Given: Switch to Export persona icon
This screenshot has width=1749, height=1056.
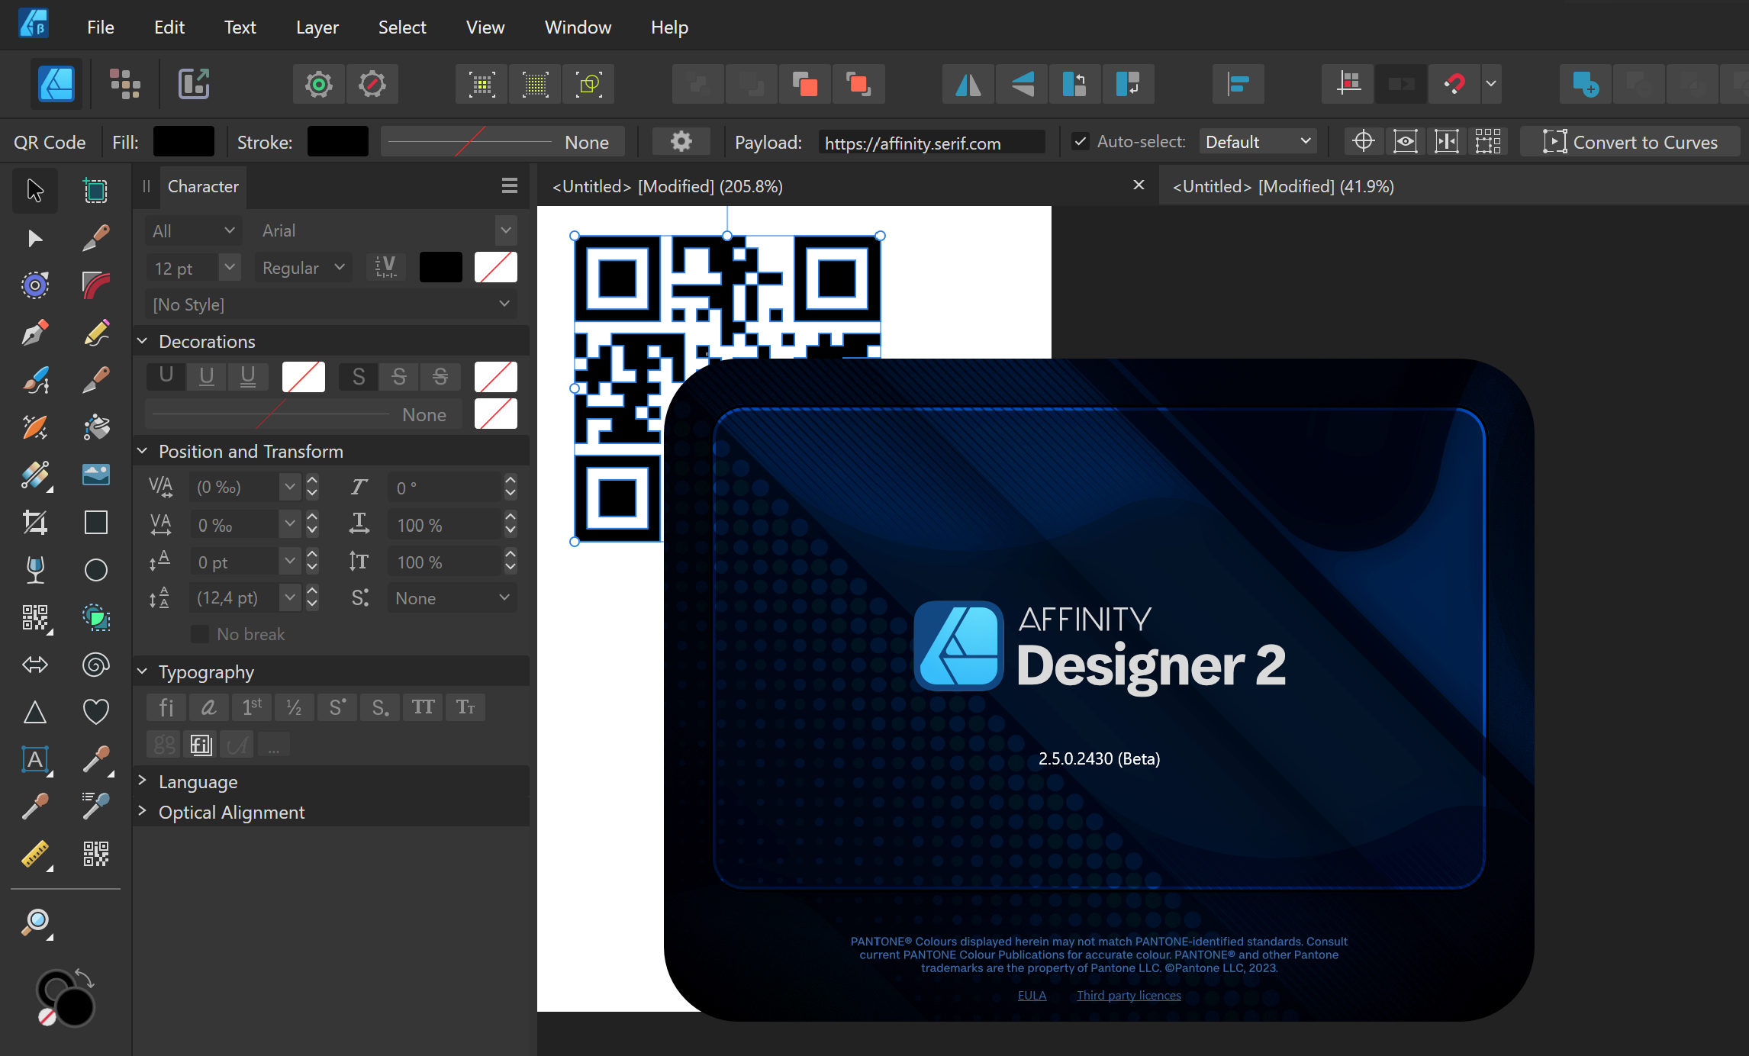Looking at the screenshot, I should coord(194,84).
